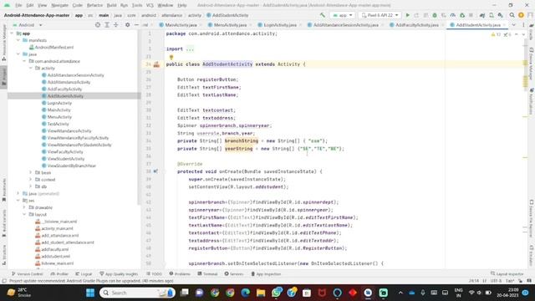Expand the folded import statement
535x301 pixels.
[190, 48]
